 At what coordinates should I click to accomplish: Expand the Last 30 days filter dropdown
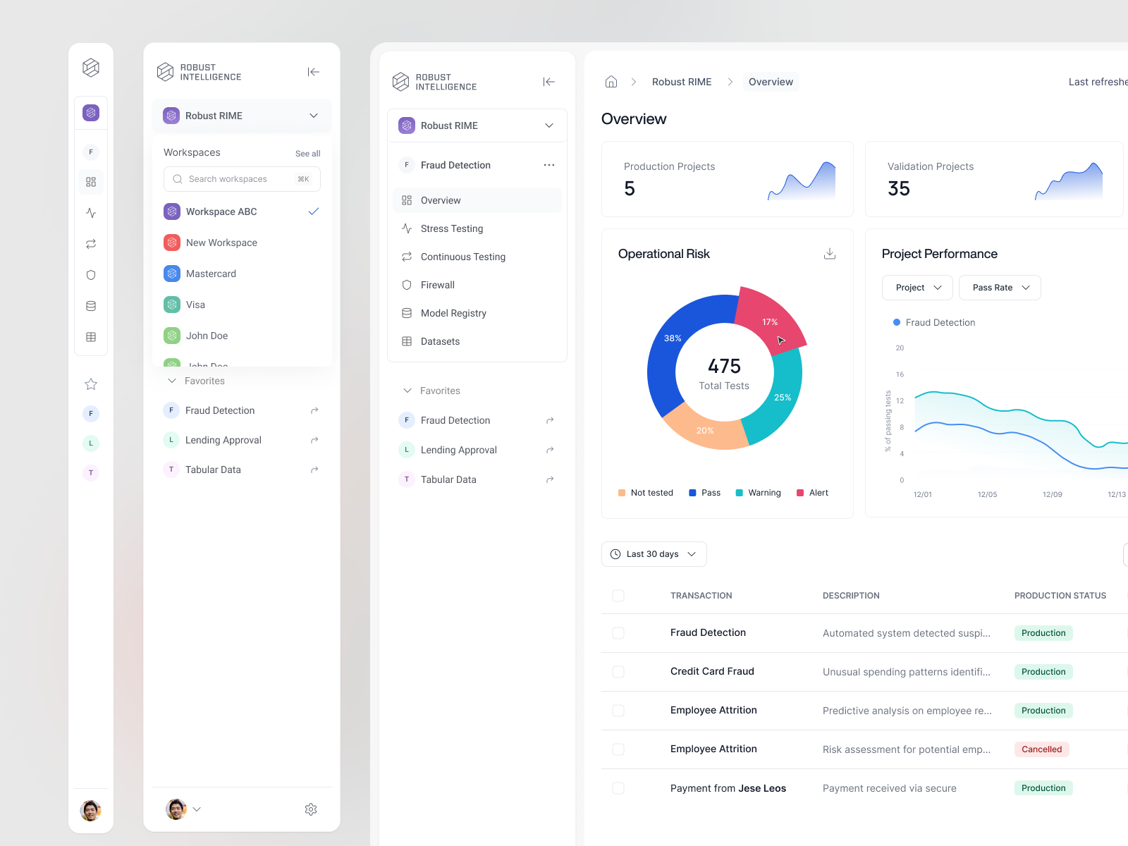click(x=653, y=554)
